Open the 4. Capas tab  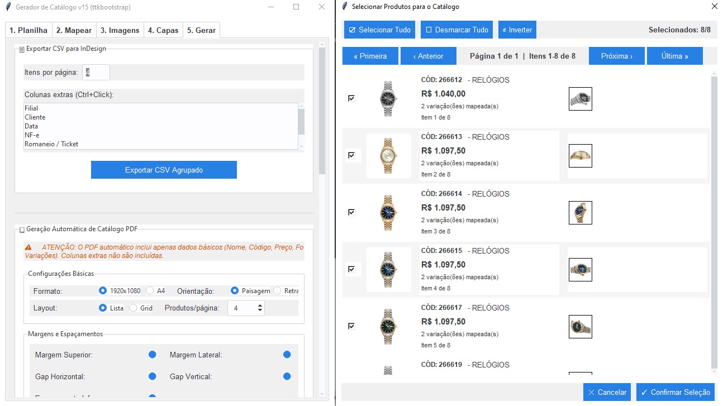click(x=163, y=30)
